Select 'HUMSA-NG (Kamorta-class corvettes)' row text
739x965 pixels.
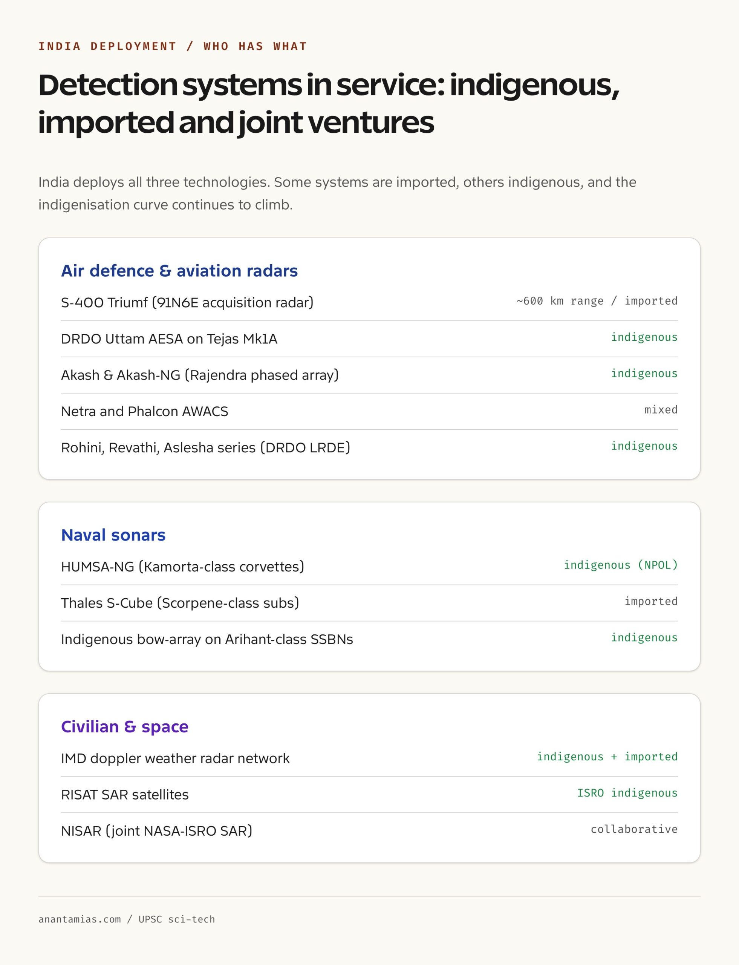pyautogui.click(x=182, y=566)
